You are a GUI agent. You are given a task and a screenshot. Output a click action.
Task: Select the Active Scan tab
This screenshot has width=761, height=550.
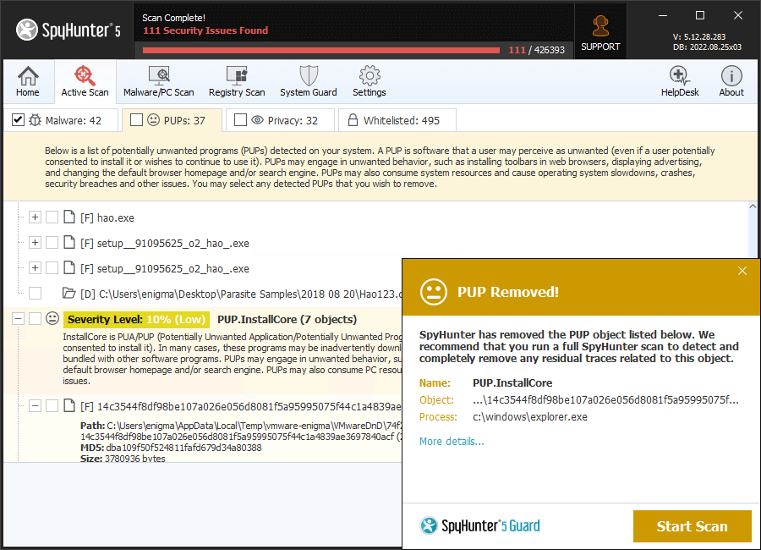coord(85,81)
